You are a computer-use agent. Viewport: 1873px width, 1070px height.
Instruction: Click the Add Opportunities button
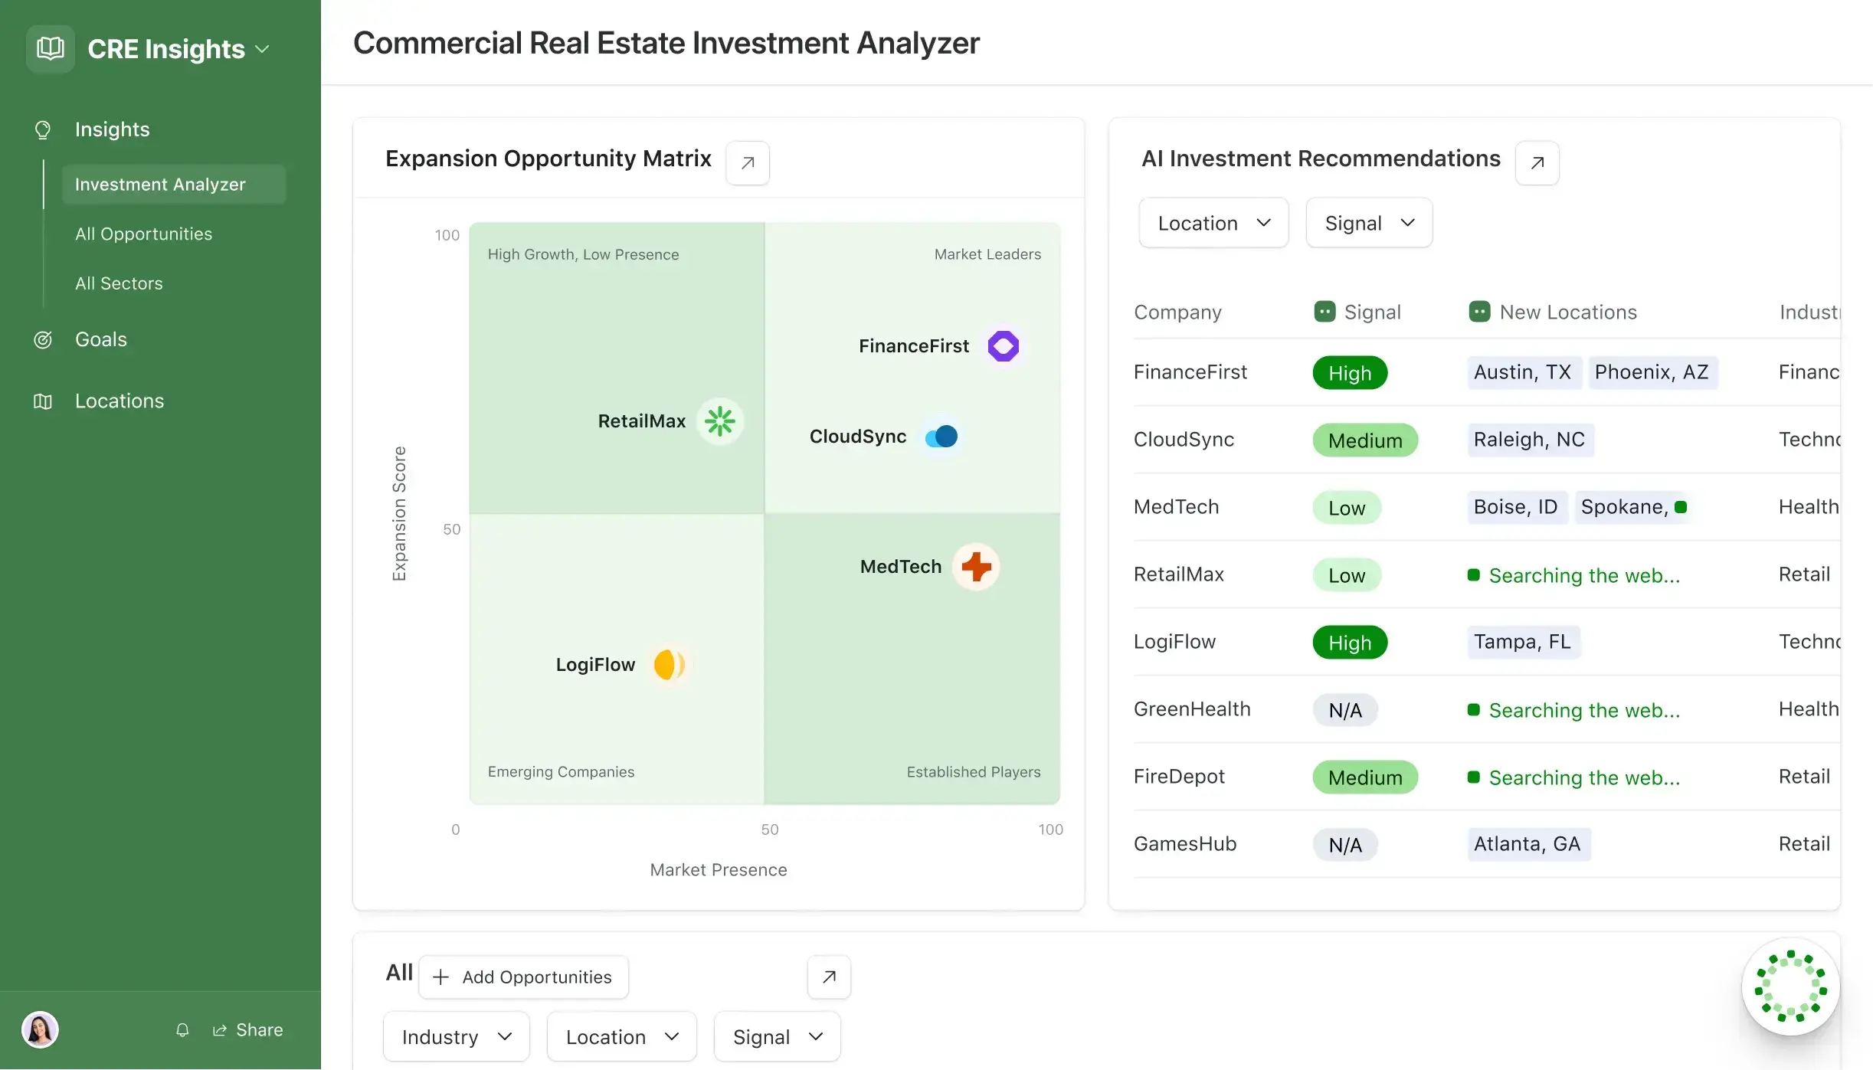click(523, 977)
